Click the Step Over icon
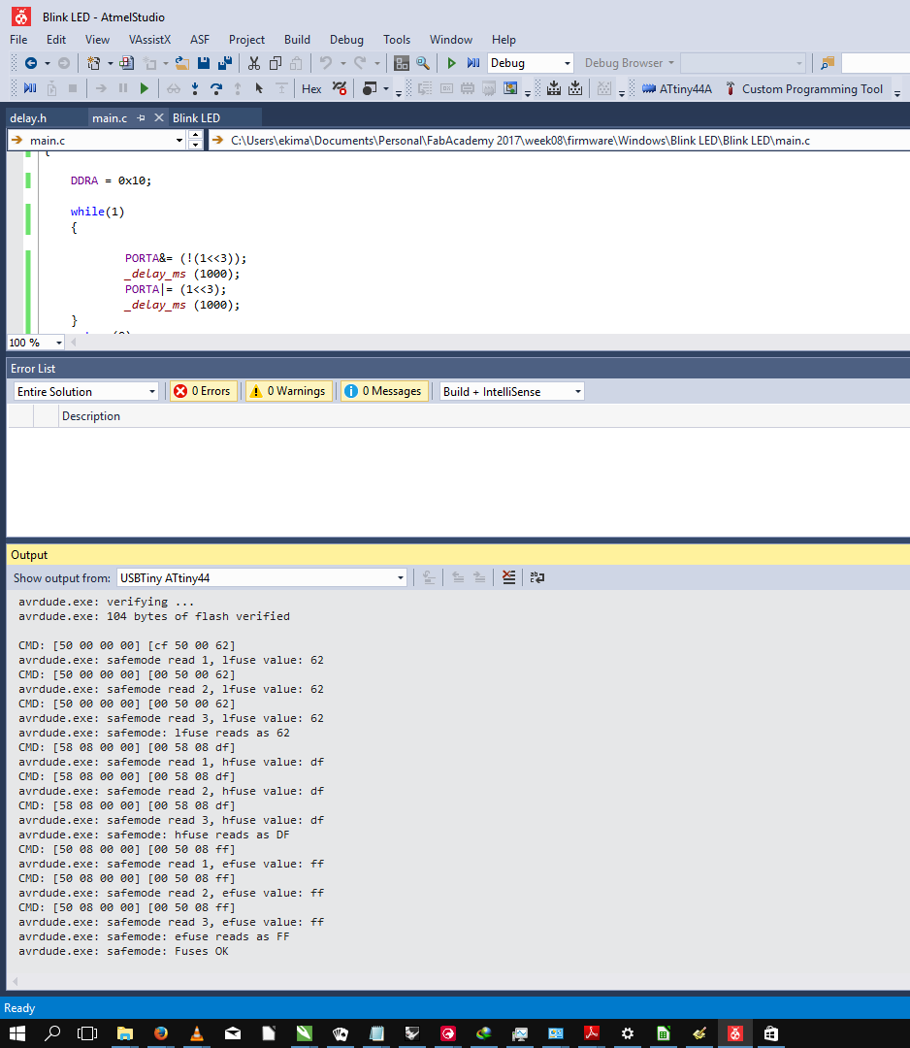 click(x=215, y=88)
